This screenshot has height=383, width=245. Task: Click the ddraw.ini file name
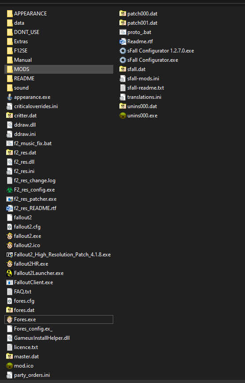[25, 134]
